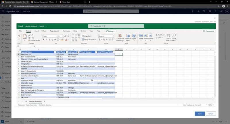Select the Active Accounts sheet tab
This screenshot has width=230, height=124.
tap(35, 101)
